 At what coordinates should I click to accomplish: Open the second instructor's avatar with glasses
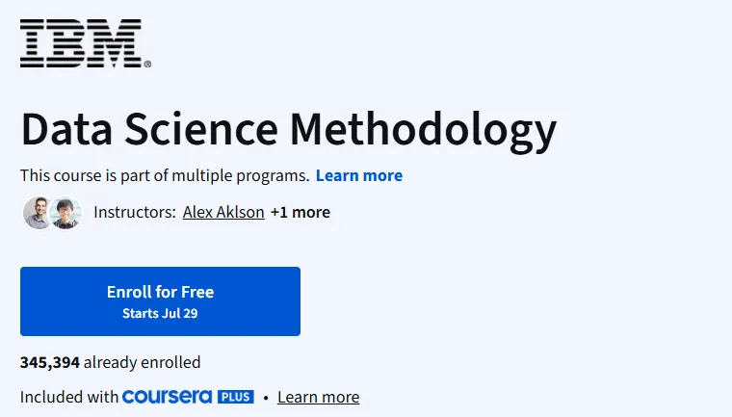[x=65, y=213]
